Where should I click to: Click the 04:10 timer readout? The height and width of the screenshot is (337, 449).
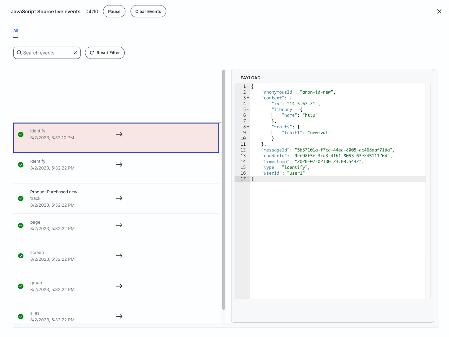[92, 12]
